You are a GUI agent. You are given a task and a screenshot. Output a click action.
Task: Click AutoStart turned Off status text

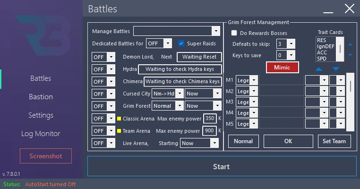tap(50, 184)
